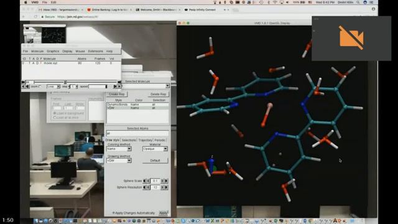Click the browser address bar URL
Screen dimensions: 398x224
tap(77, 17)
